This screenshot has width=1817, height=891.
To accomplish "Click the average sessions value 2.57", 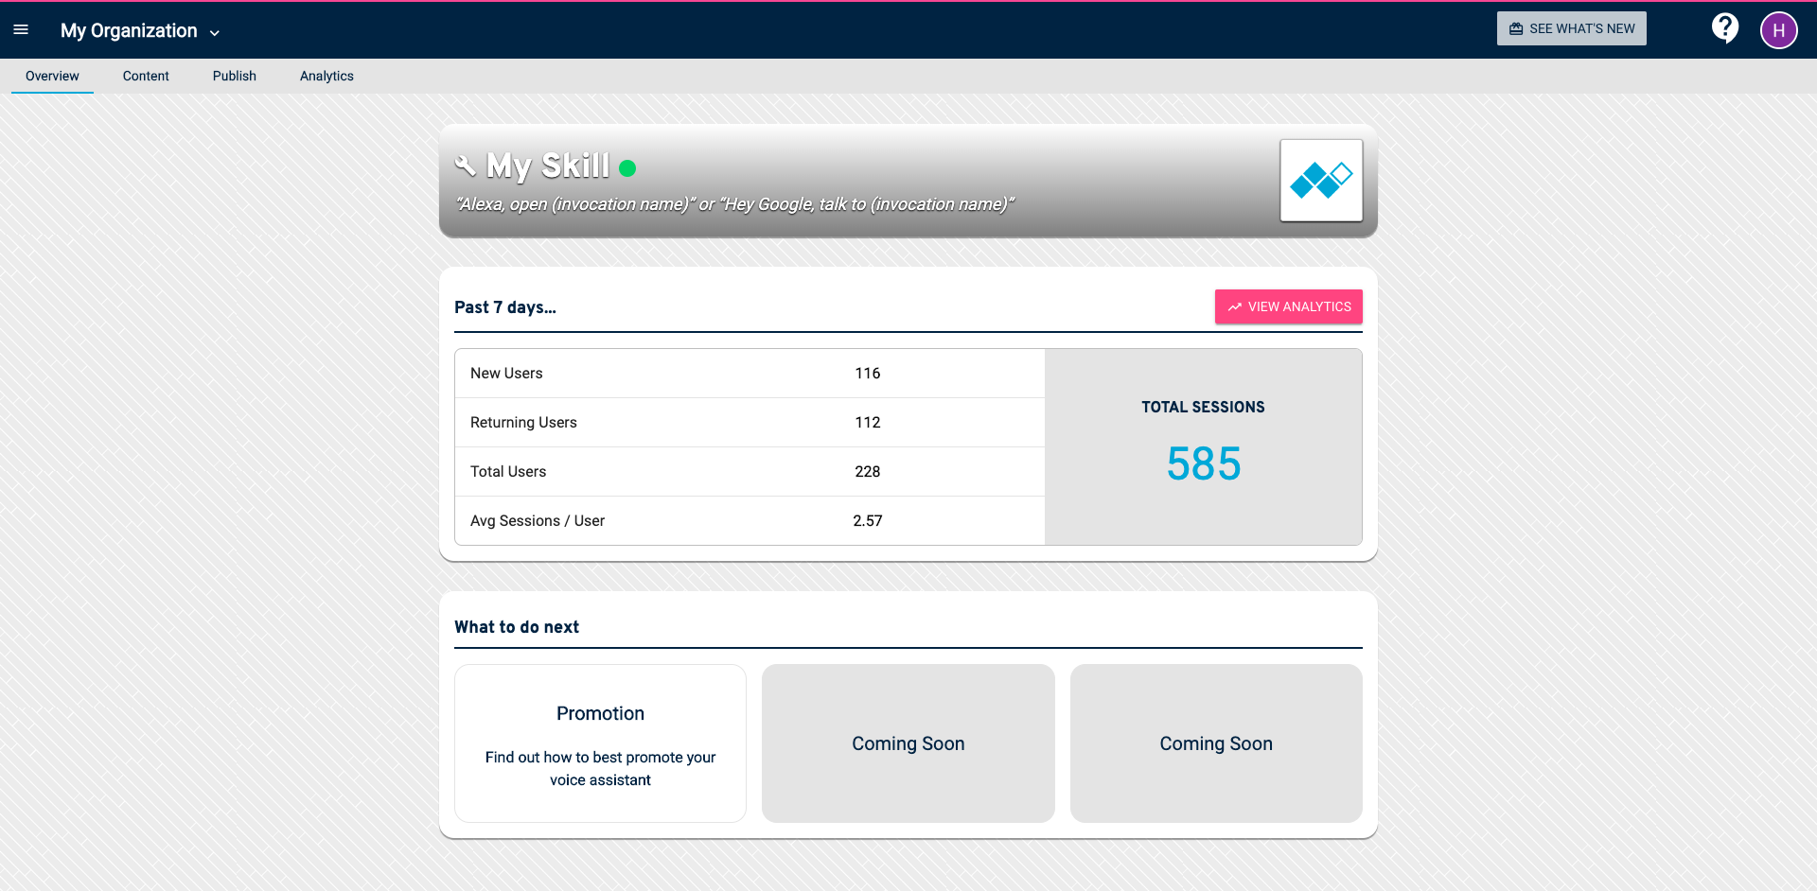I will pos(868,520).
